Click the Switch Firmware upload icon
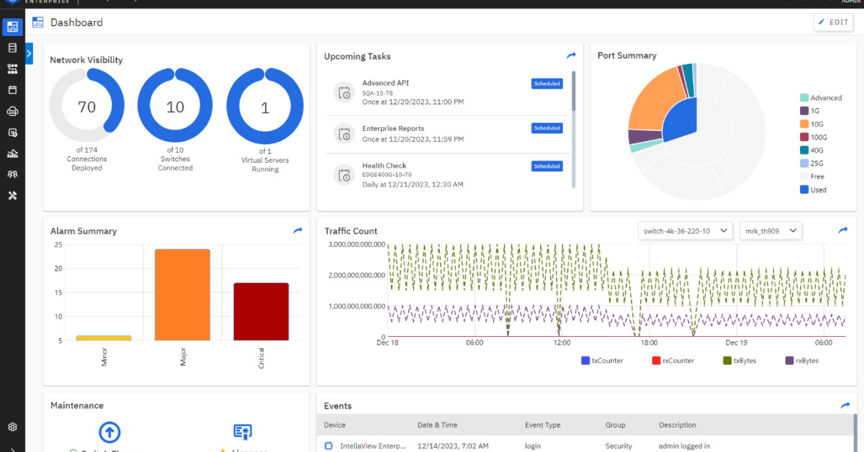864x452 pixels. point(109,432)
